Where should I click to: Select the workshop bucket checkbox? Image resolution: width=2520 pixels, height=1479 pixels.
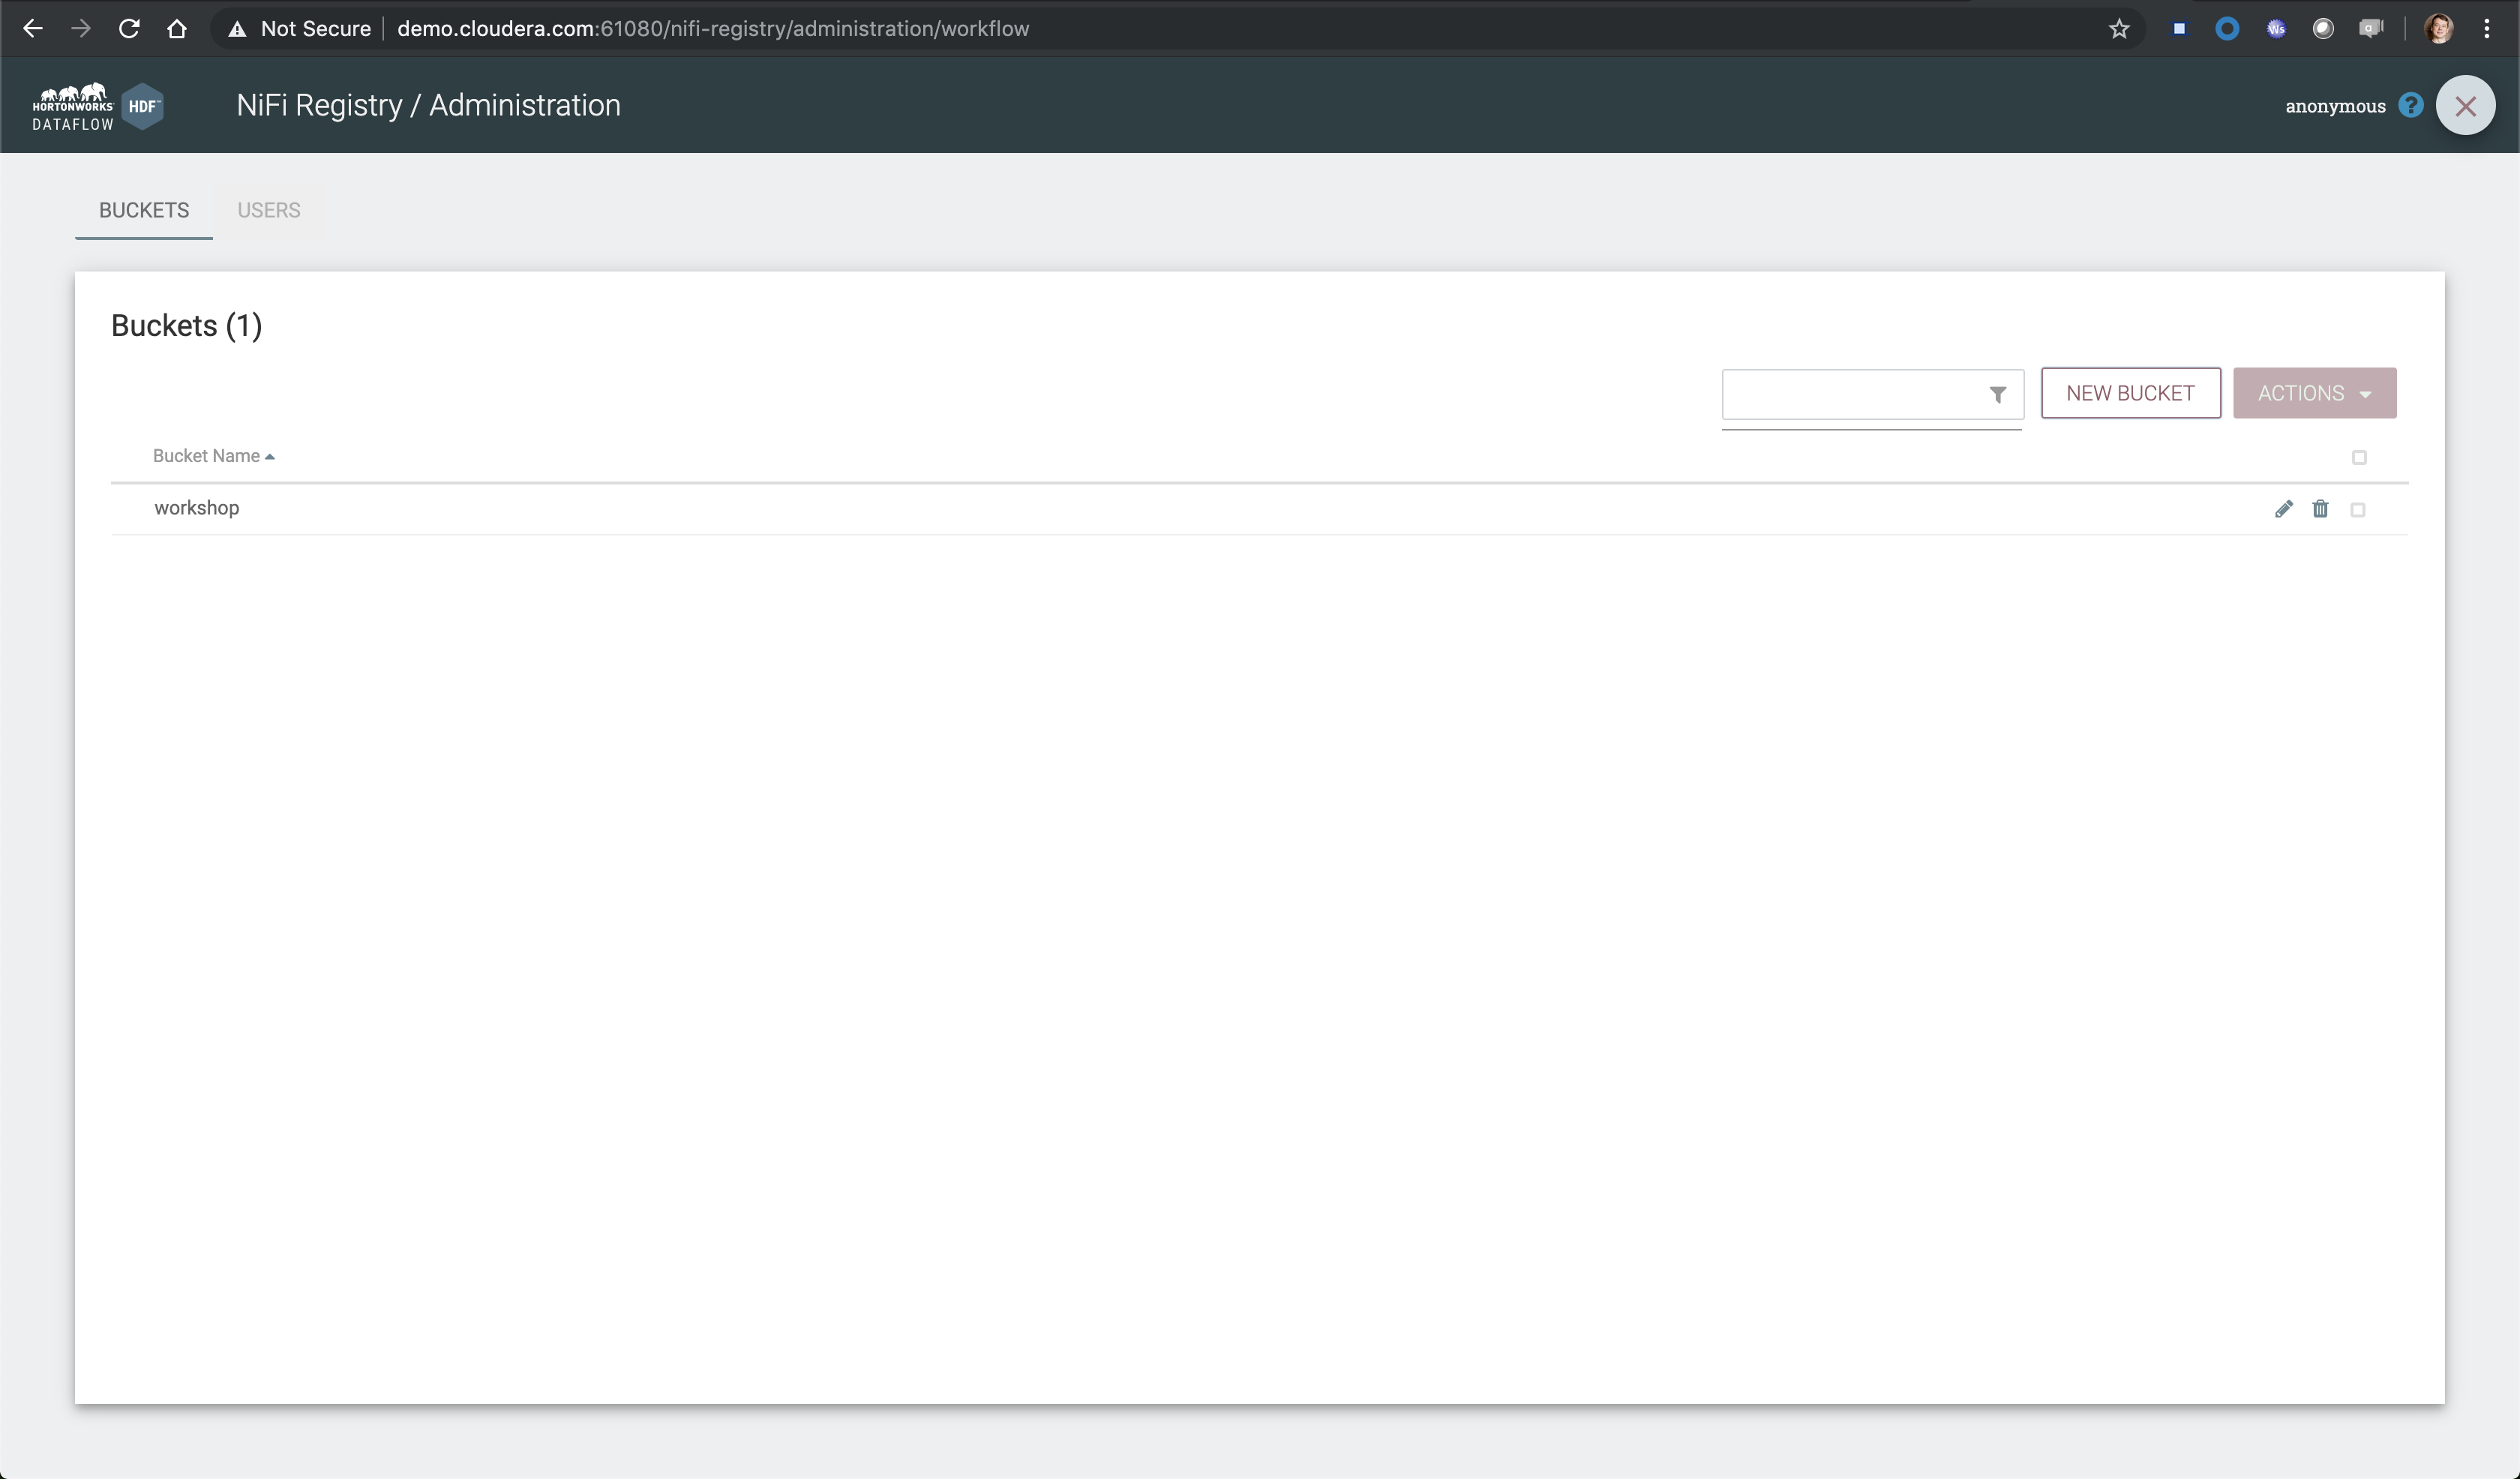pyautogui.click(x=2357, y=510)
